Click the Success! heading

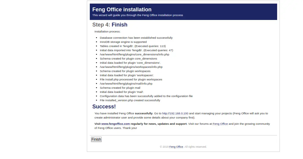pos(104,107)
